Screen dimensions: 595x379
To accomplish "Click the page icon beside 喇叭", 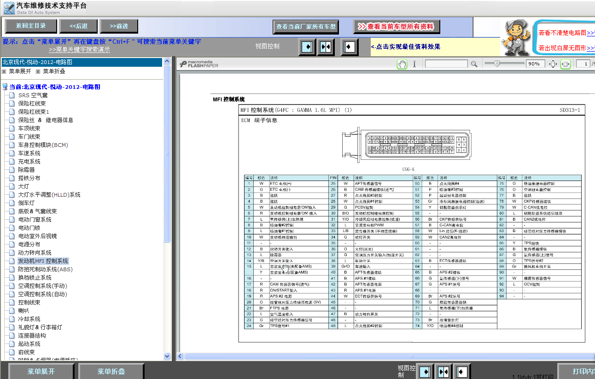I will [12, 311].
